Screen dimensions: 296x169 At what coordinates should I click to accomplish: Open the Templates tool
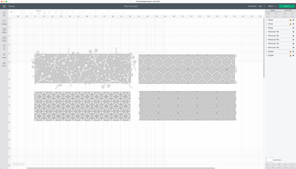pyautogui.click(x=4, y=22)
